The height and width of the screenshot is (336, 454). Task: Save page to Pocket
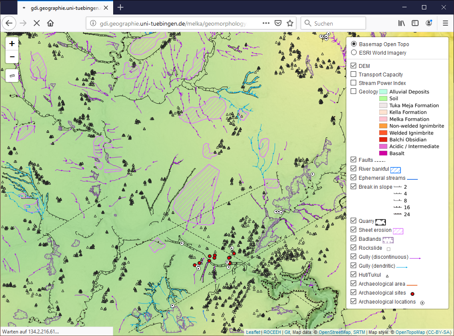278,23
